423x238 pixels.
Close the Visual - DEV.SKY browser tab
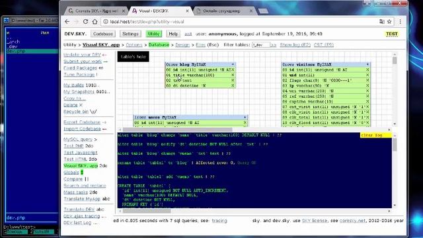pos(187,11)
